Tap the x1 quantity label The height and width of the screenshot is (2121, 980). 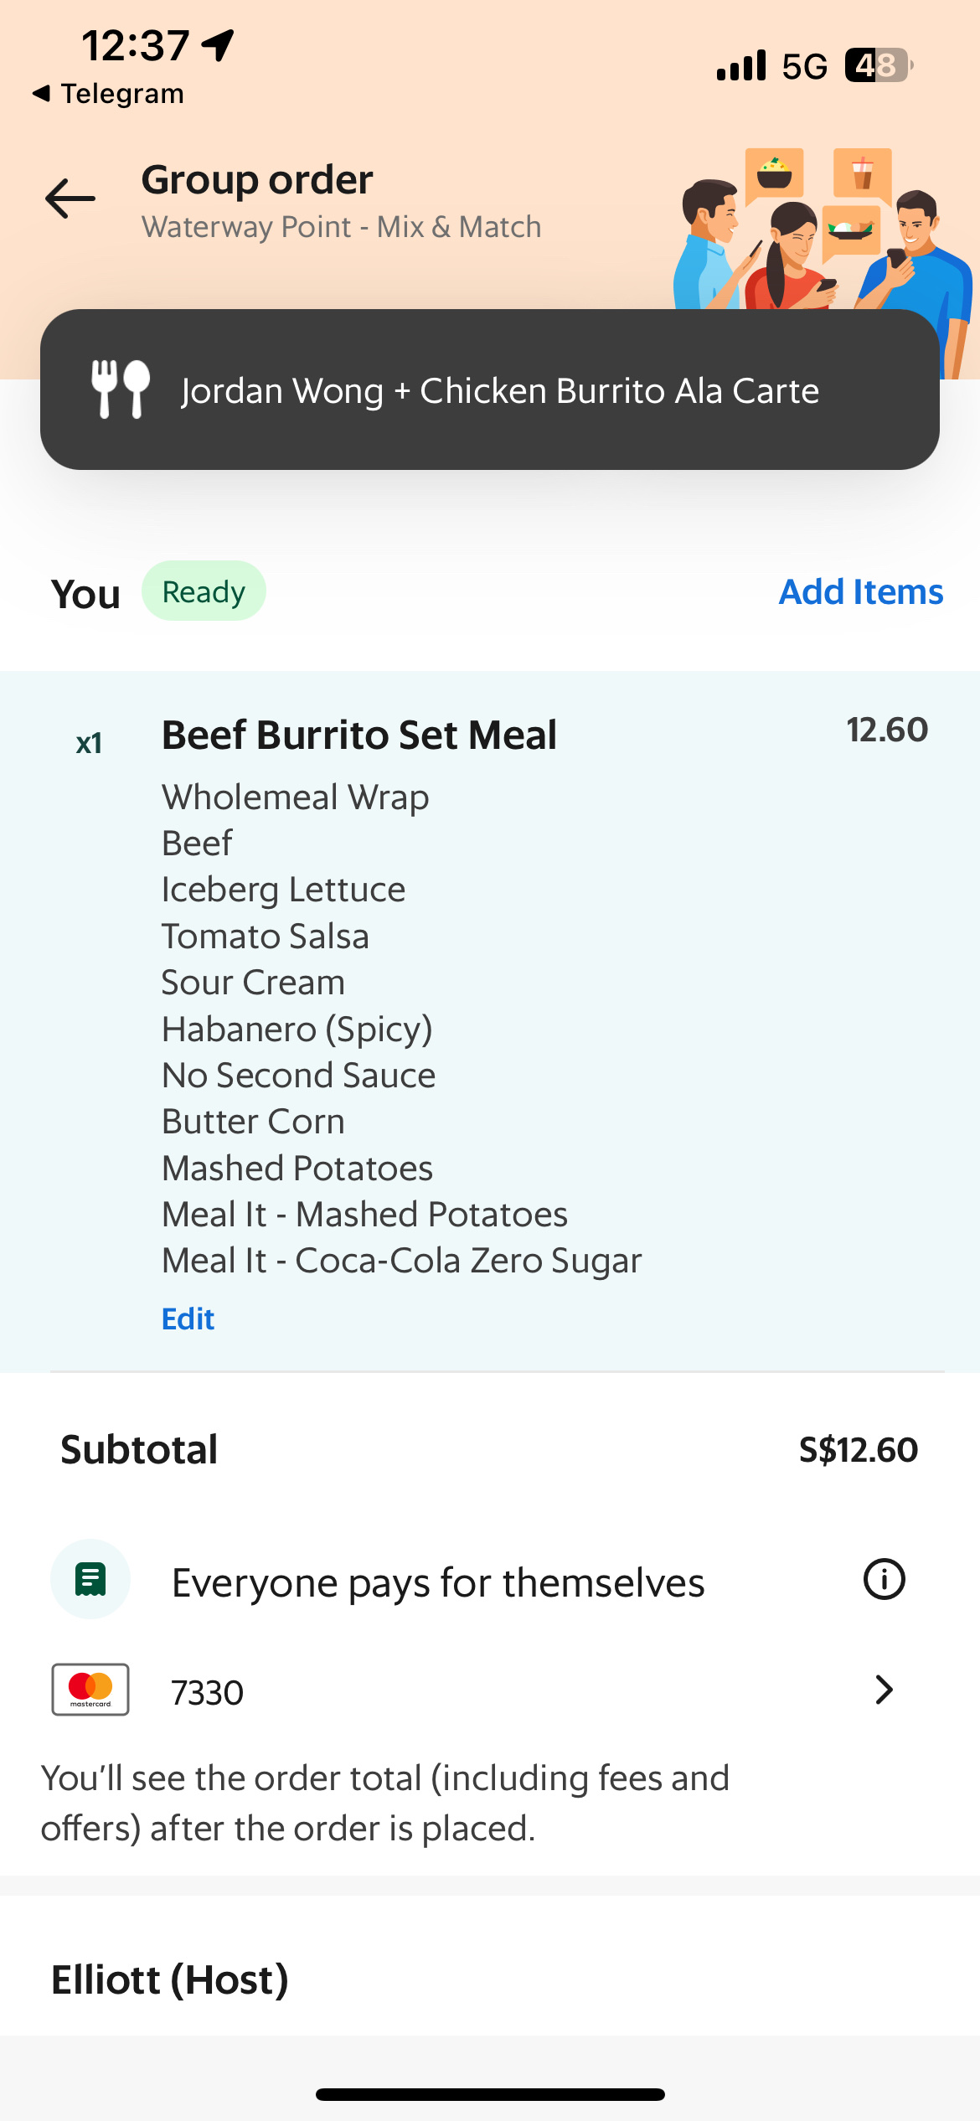click(x=90, y=744)
